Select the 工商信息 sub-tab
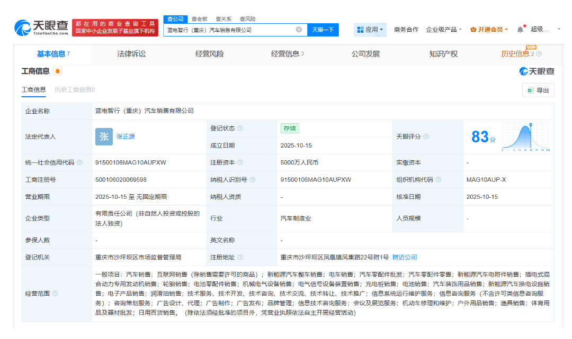The width and height of the screenshot is (572, 339). 33,90
